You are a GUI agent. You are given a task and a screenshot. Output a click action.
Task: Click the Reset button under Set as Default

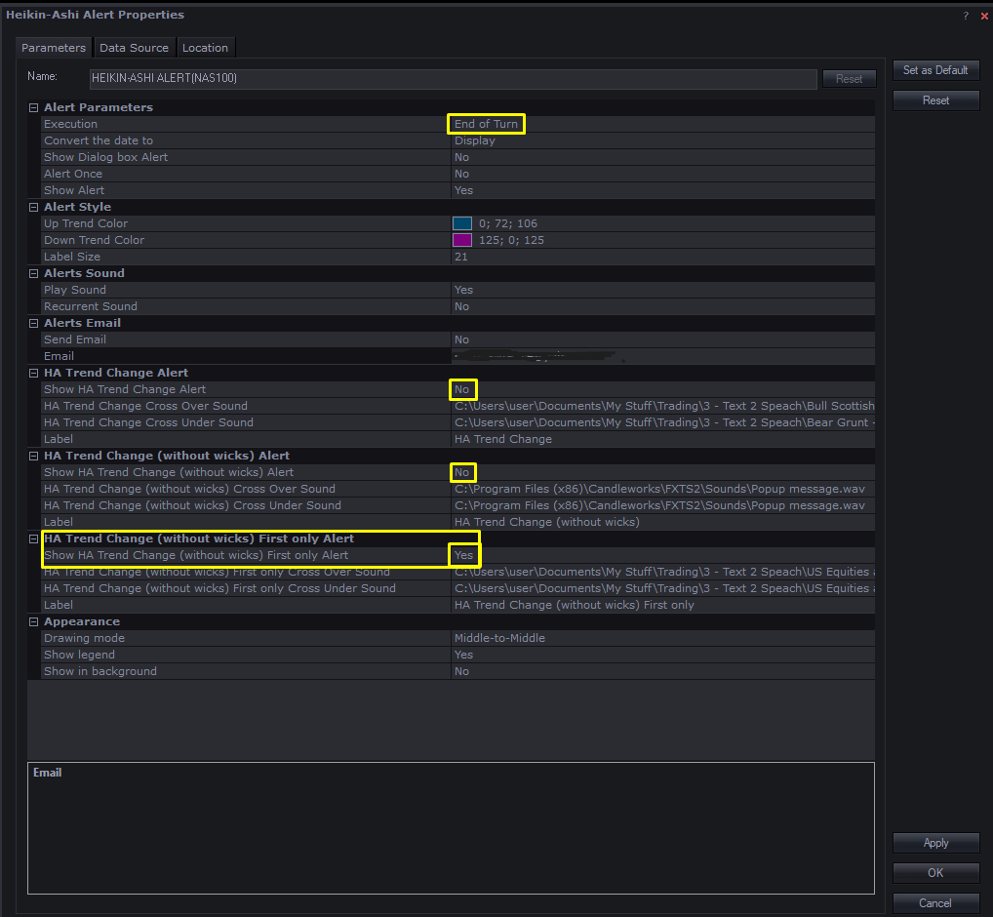coord(935,100)
